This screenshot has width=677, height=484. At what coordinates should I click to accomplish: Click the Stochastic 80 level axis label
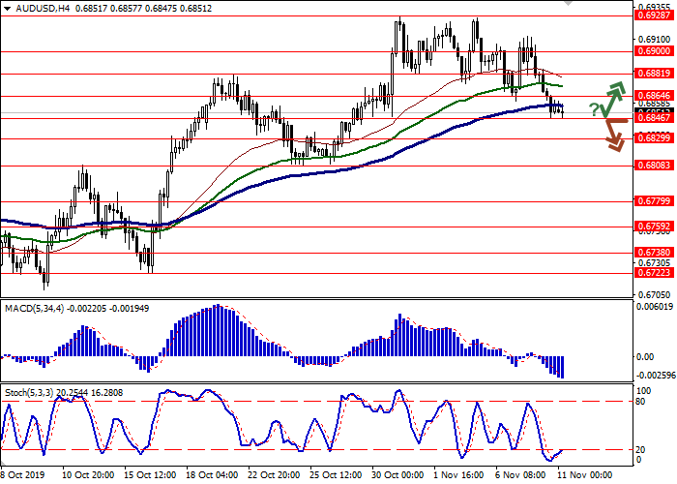643,401
